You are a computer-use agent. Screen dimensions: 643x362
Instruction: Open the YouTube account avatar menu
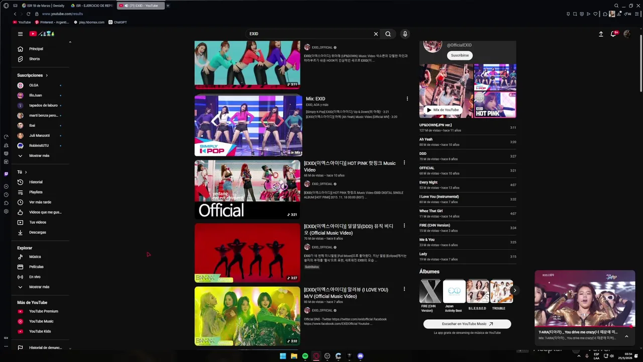point(627,34)
